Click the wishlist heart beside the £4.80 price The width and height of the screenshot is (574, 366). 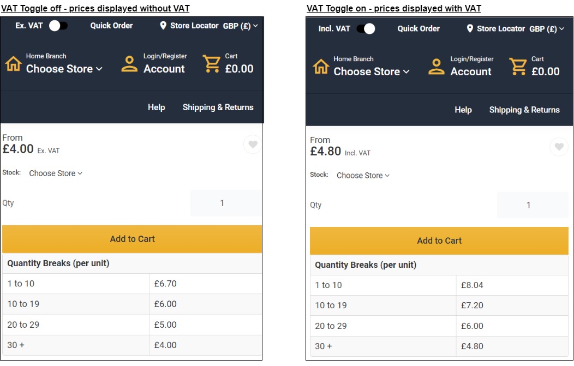(559, 147)
